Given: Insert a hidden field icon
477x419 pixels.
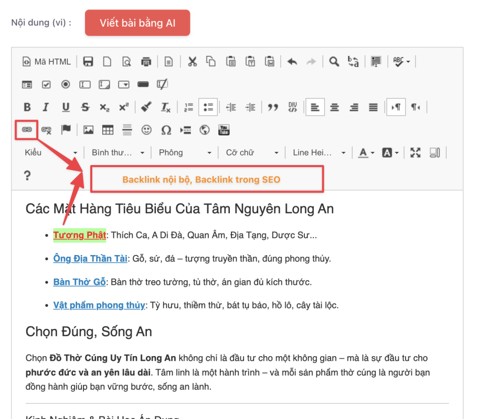Looking at the screenshot, I should point(163,84).
